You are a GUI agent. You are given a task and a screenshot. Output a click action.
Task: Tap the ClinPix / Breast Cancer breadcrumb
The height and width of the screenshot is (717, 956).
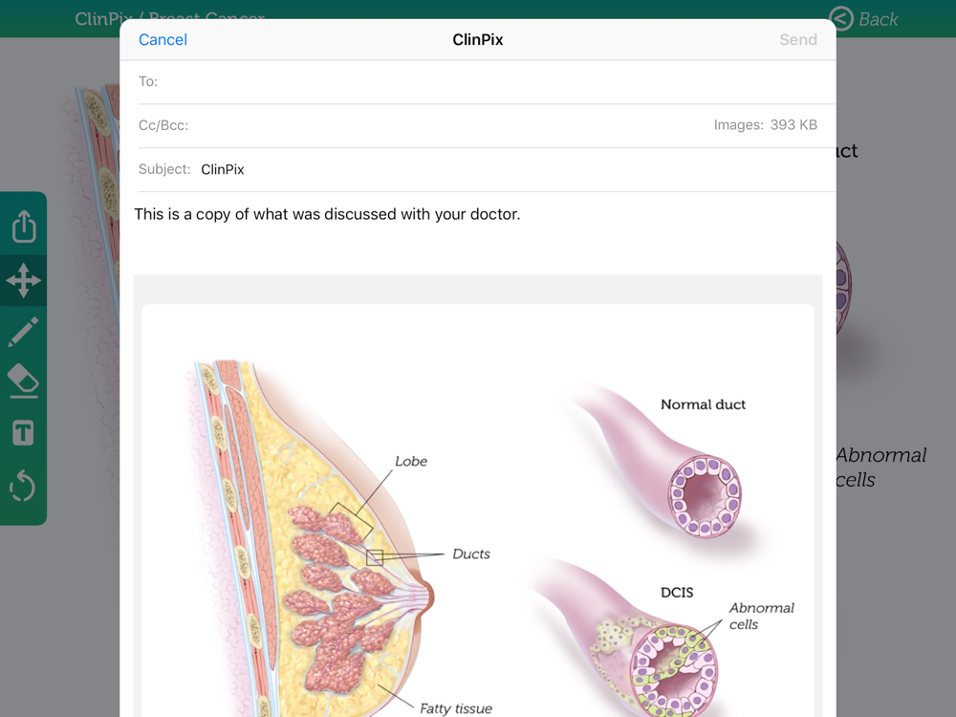[x=169, y=18]
